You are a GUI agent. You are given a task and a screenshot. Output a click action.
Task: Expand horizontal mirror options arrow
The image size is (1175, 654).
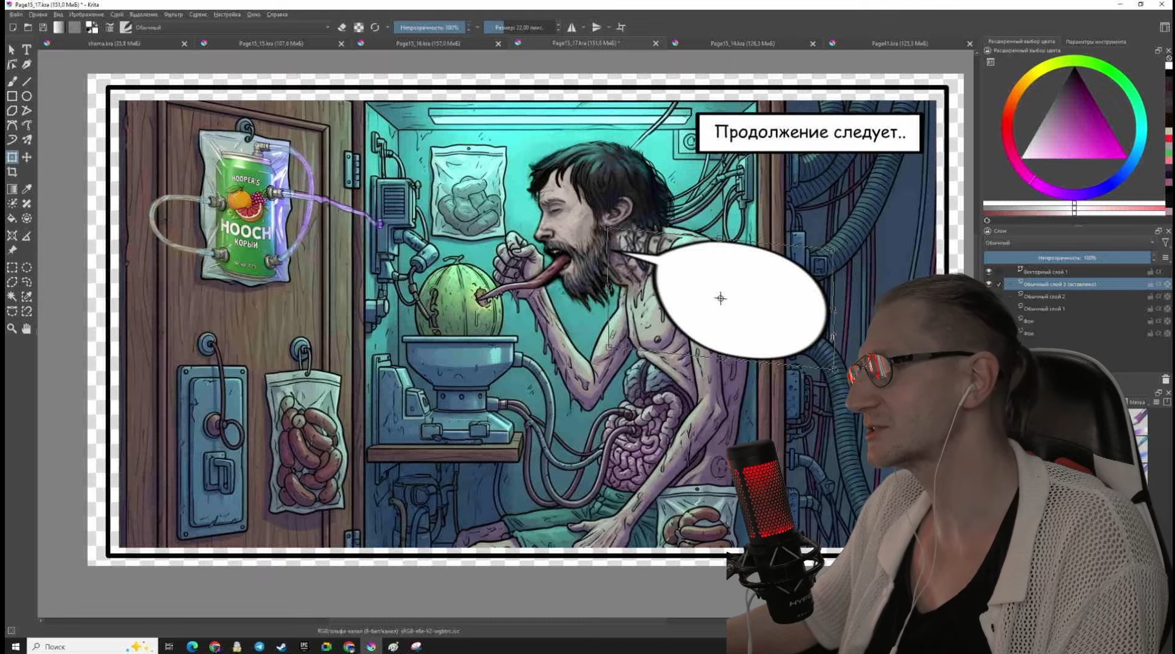[584, 27]
